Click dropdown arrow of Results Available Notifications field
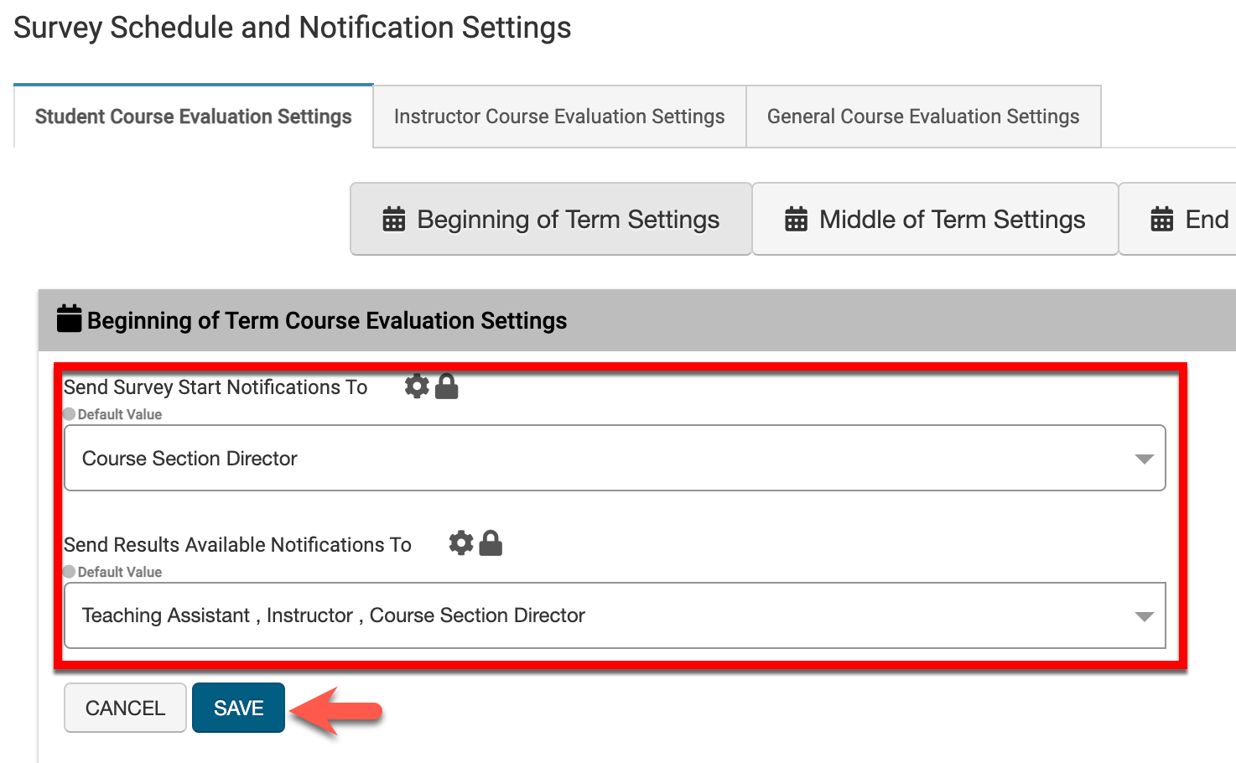This screenshot has width=1236, height=763. coord(1144,616)
